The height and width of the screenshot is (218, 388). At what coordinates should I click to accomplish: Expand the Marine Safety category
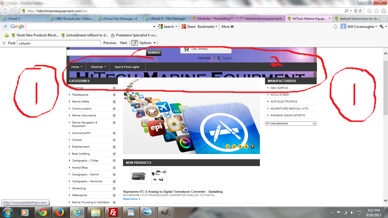pos(114,102)
